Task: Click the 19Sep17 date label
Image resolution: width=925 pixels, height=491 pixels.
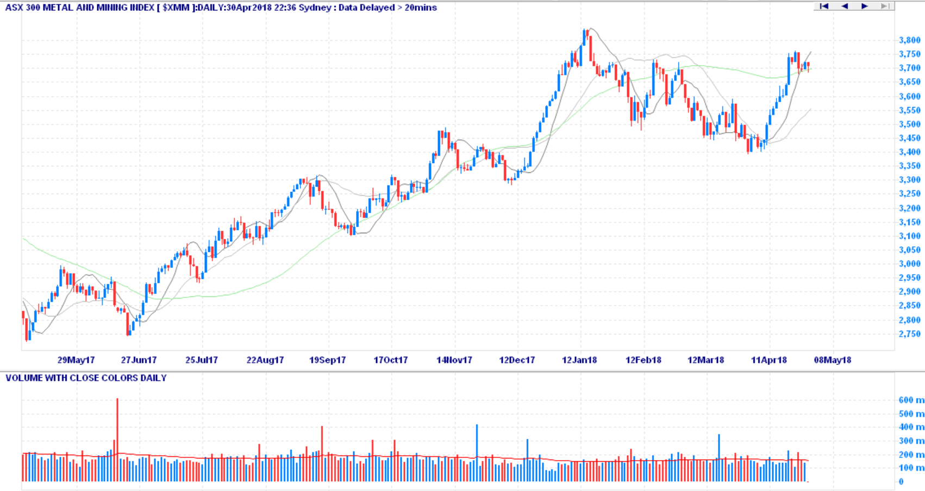Action: (x=327, y=360)
